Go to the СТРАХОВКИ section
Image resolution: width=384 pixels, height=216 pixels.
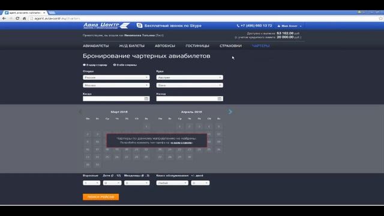click(230, 46)
